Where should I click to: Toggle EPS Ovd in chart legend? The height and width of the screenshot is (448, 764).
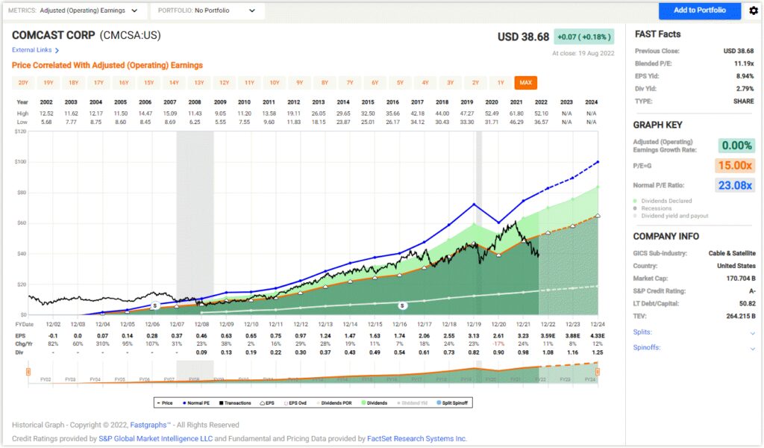pyautogui.click(x=295, y=403)
